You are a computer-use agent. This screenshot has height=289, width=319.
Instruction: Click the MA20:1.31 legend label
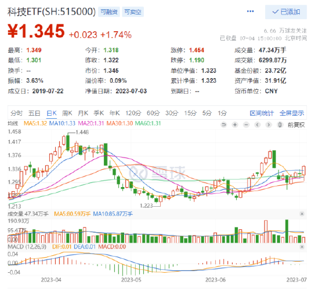point(91,123)
